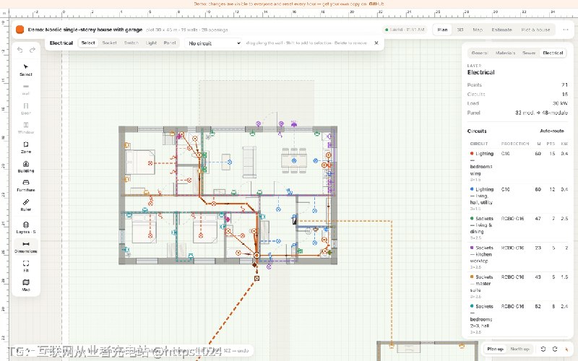
Task: Select the arrow Select tool in left toolbar
Action: click(26, 69)
